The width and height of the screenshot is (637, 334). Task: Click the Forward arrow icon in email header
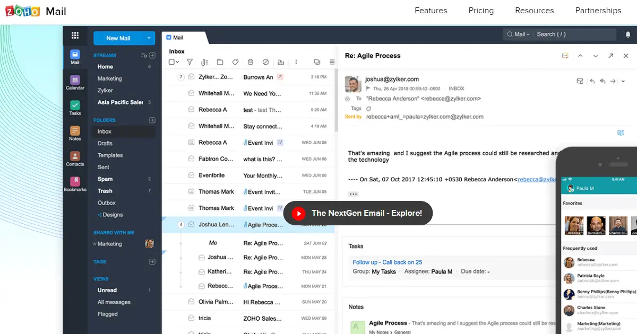613,81
